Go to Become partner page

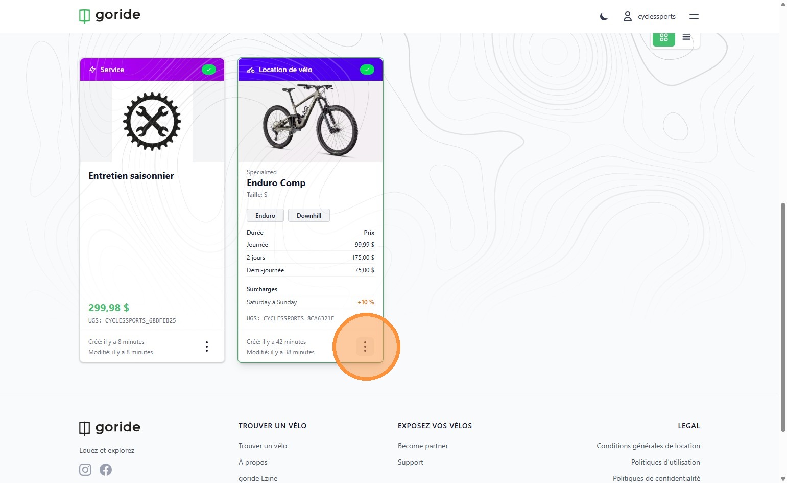click(x=423, y=446)
